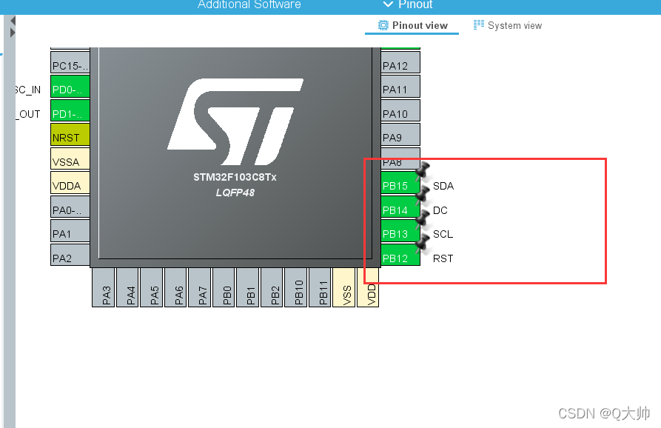
Task: Click the STM32F103C8Tx chip name
Action: 235,177
